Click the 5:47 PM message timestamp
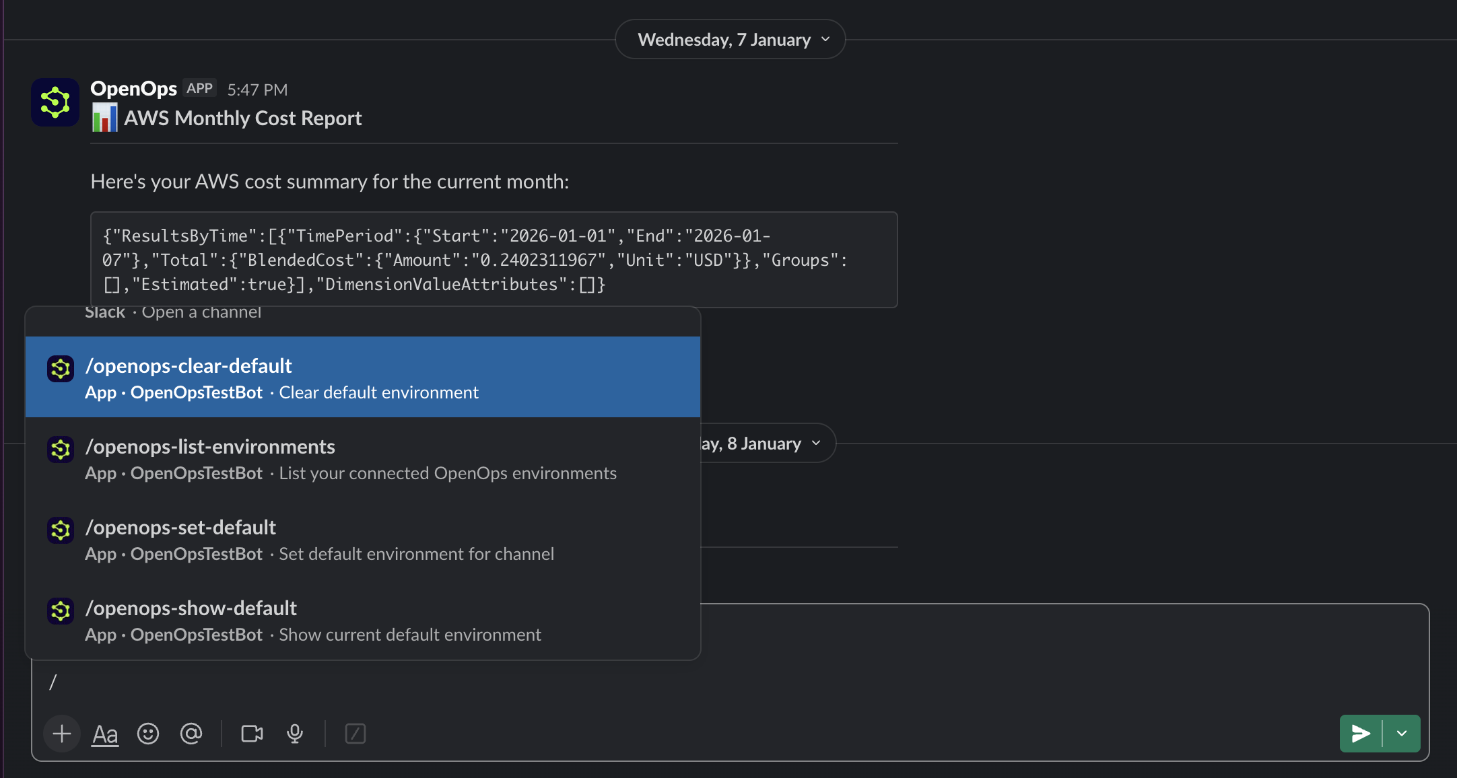The height and width of the screenshot is (778, 1457). tap(257, 90)
